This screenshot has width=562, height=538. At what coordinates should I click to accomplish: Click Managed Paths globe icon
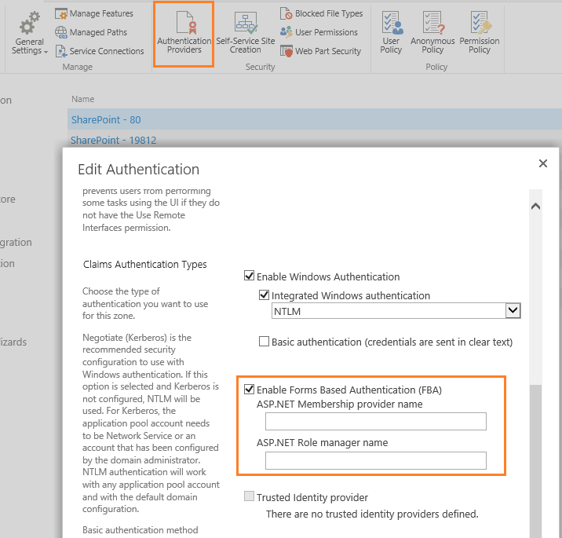tap(61, 32)
